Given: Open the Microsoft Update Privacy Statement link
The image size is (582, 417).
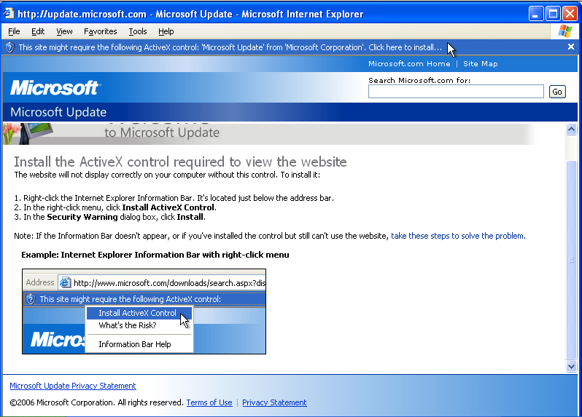Looking at the screenshot, I should coord(73,386).
